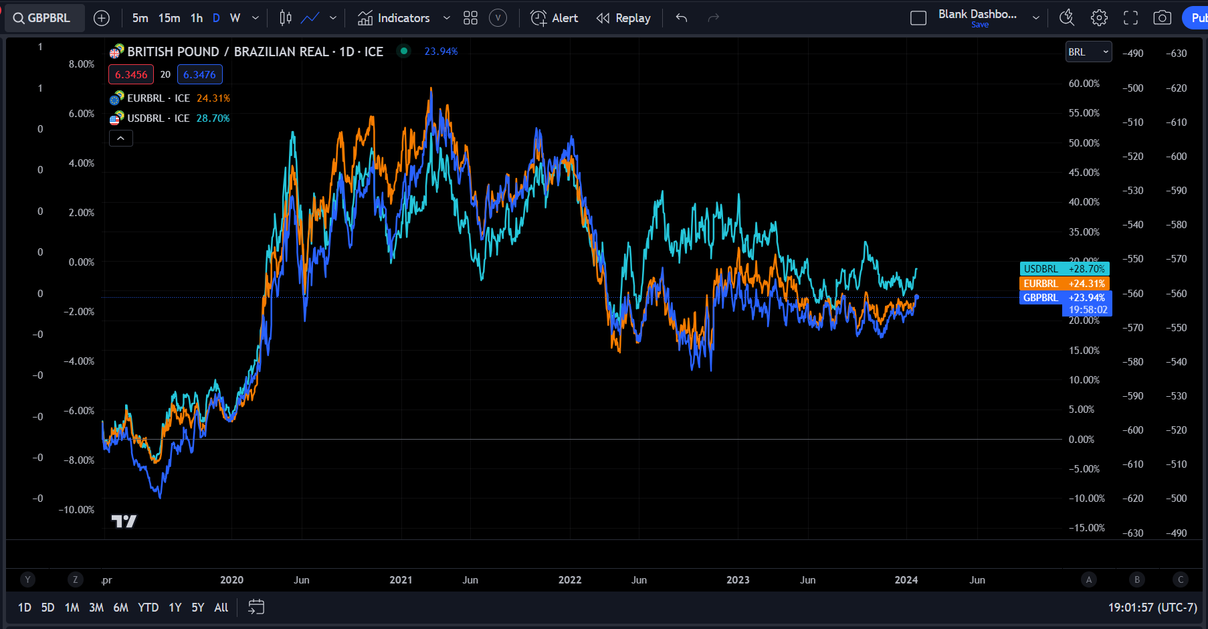Toggle the Z scale button

pos(75,579)
